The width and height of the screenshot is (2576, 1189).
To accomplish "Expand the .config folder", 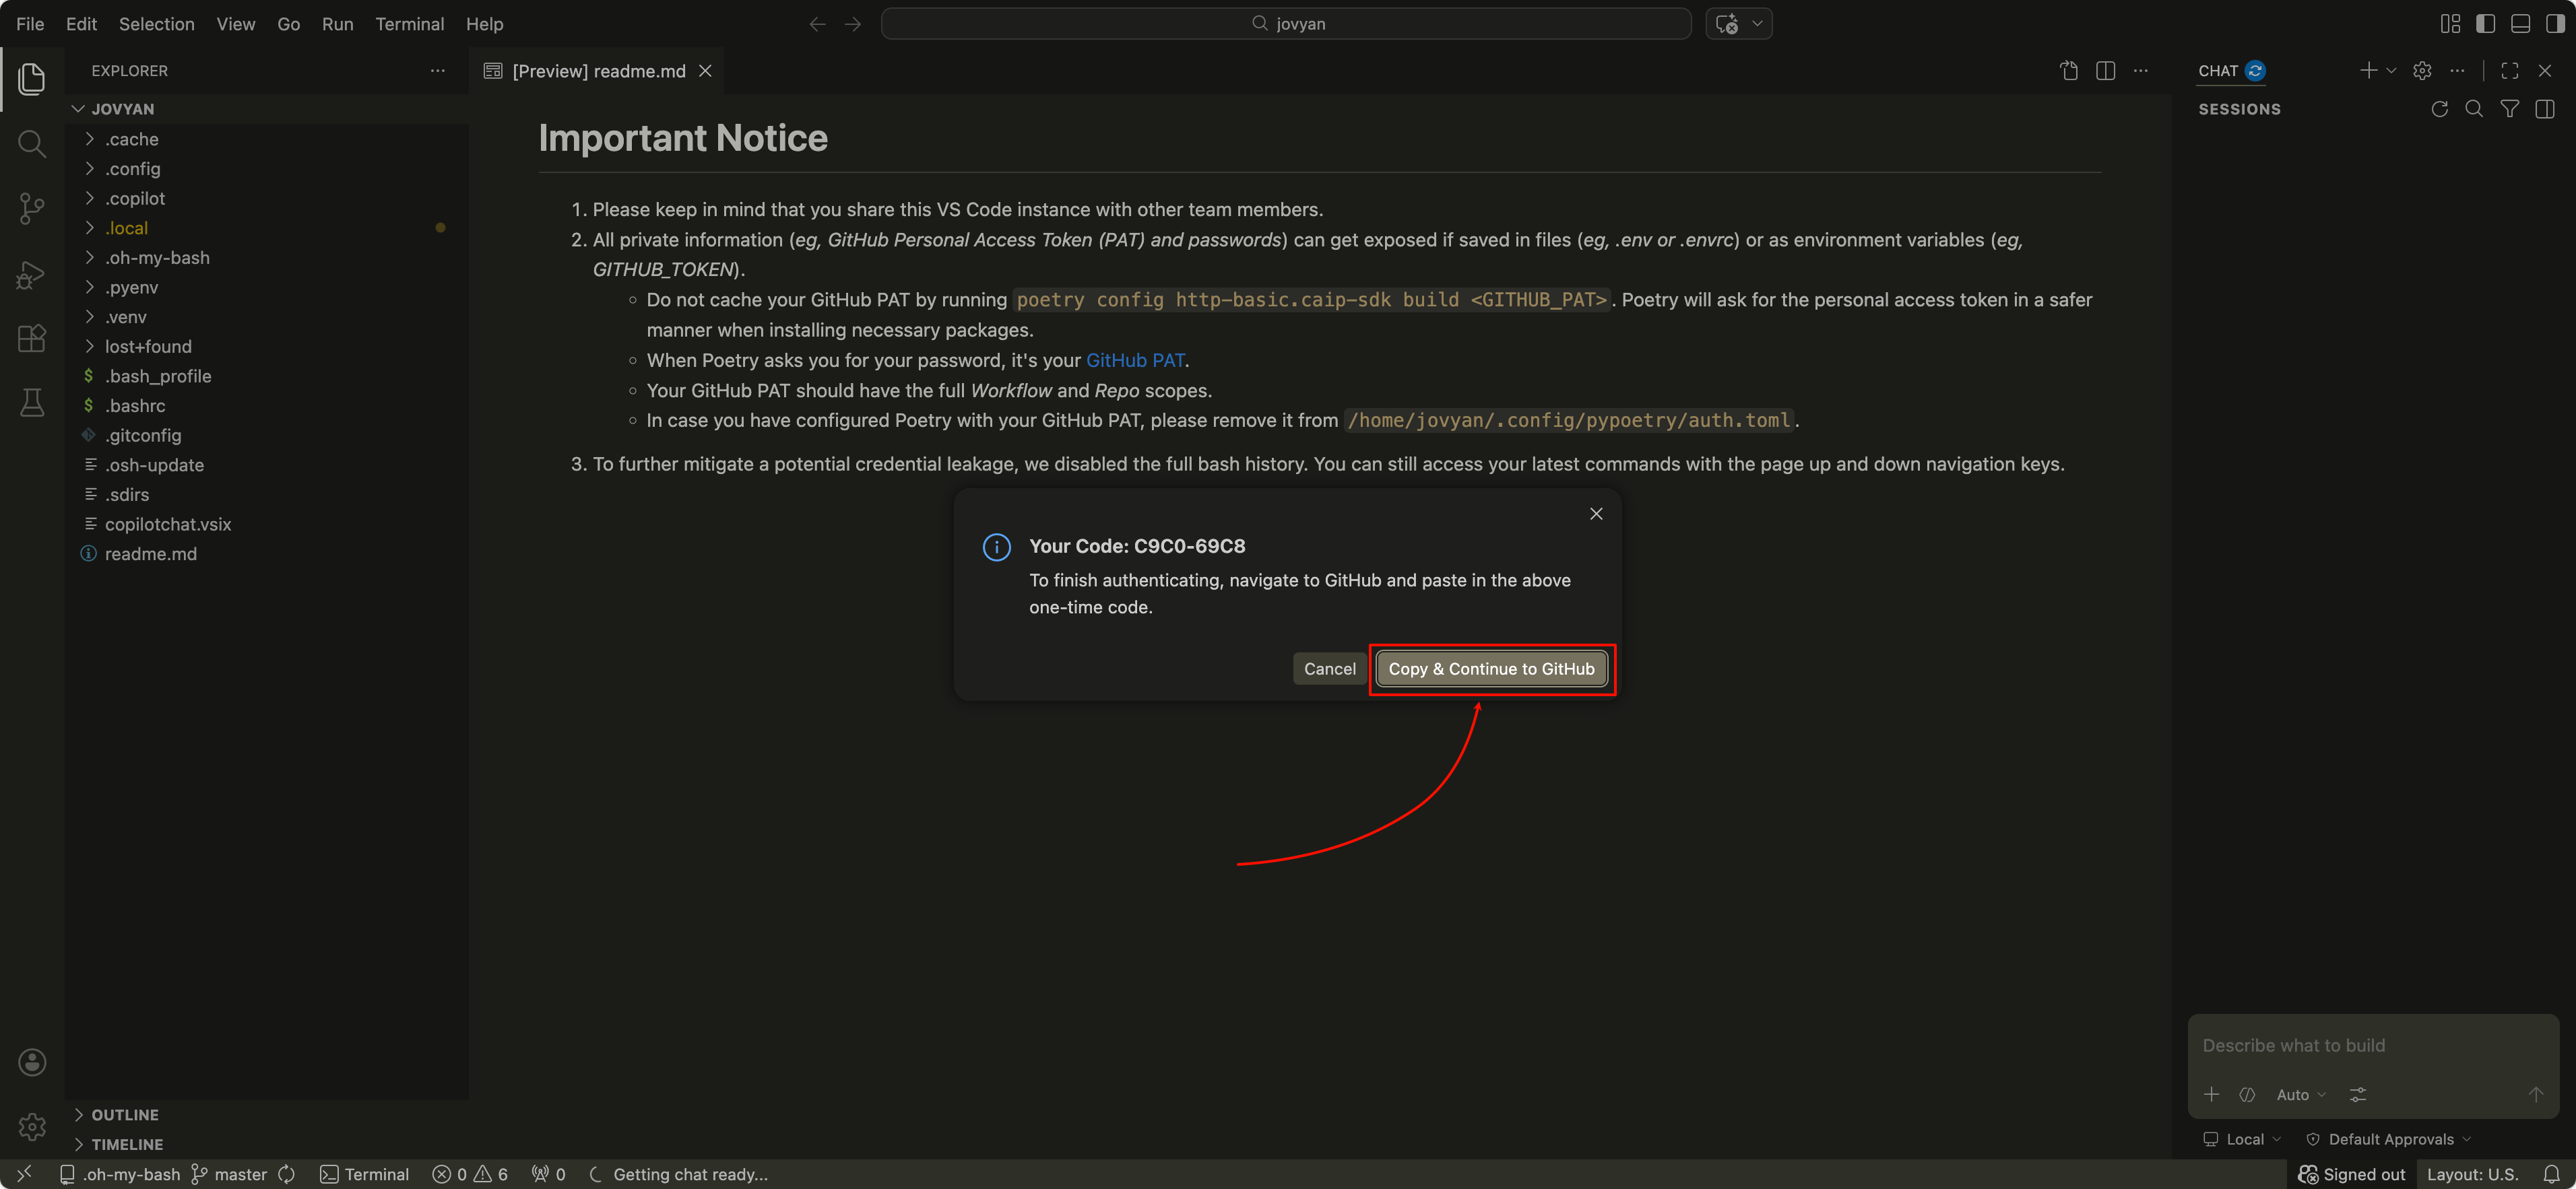I will [267, 169].
